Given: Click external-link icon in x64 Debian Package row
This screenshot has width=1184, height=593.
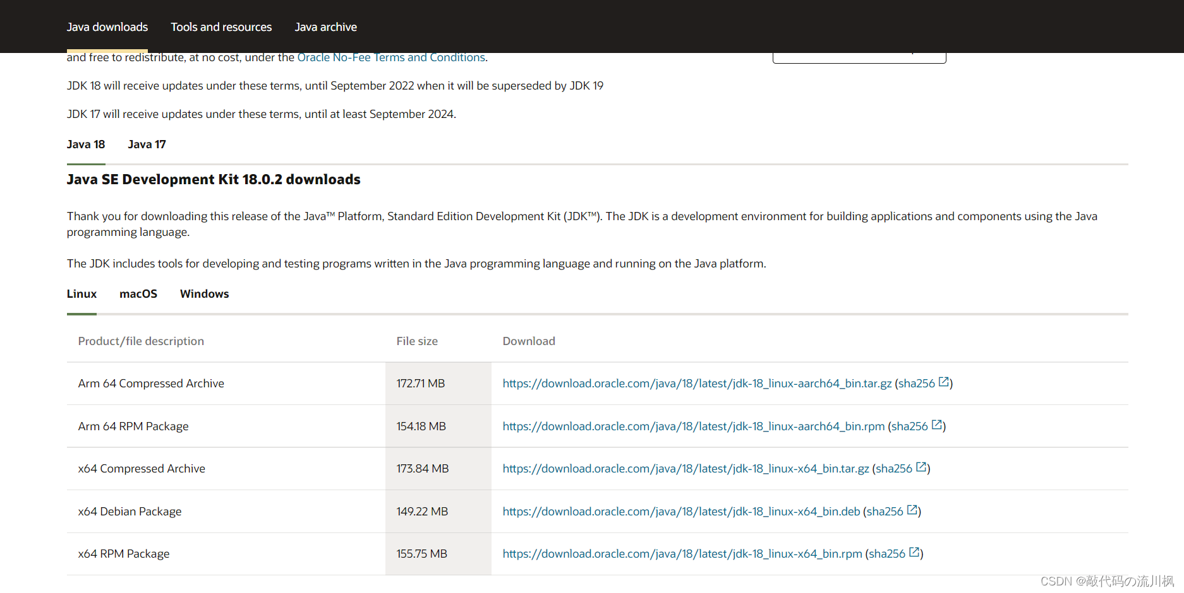Looking at the screenshot, I should point(912,510).
